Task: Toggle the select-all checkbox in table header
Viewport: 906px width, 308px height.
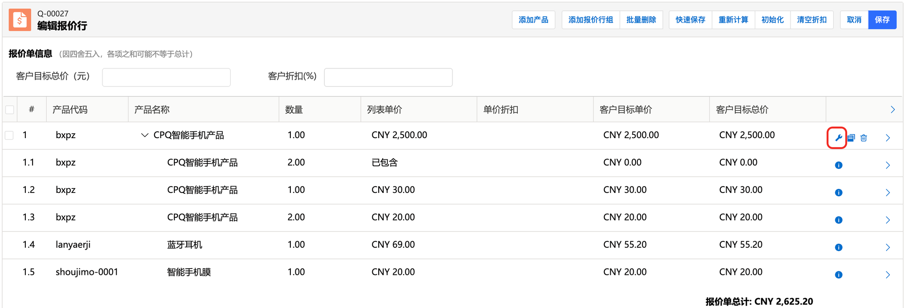Action: [x=10, y=110]
